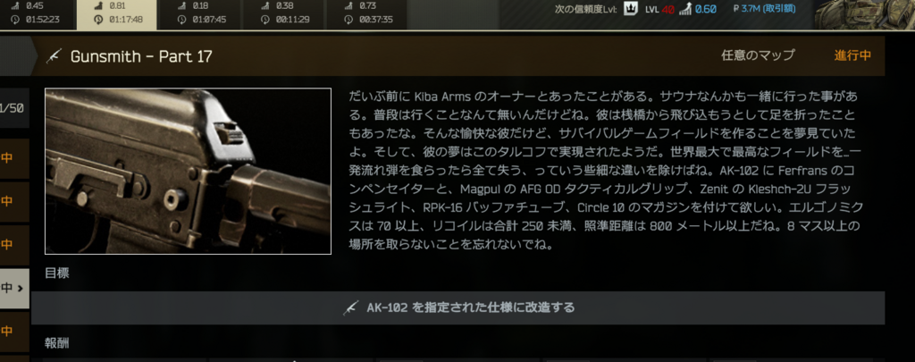Open the trader tab with 0.18 loyalty

tap(201, 14)
